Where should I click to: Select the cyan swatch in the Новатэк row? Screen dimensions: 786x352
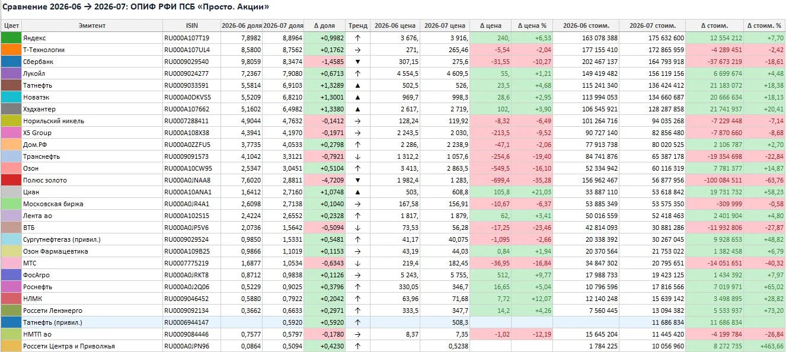tap(11, 97)
